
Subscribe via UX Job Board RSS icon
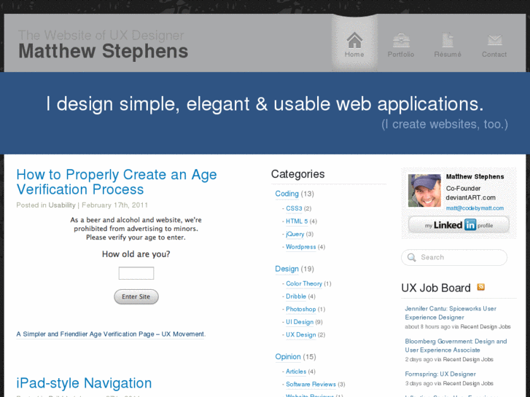(x=480, y=287)
